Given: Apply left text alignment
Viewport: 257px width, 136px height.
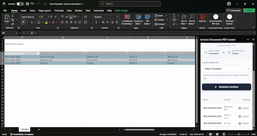Looking at the screenshot, I should coord(62,22).
